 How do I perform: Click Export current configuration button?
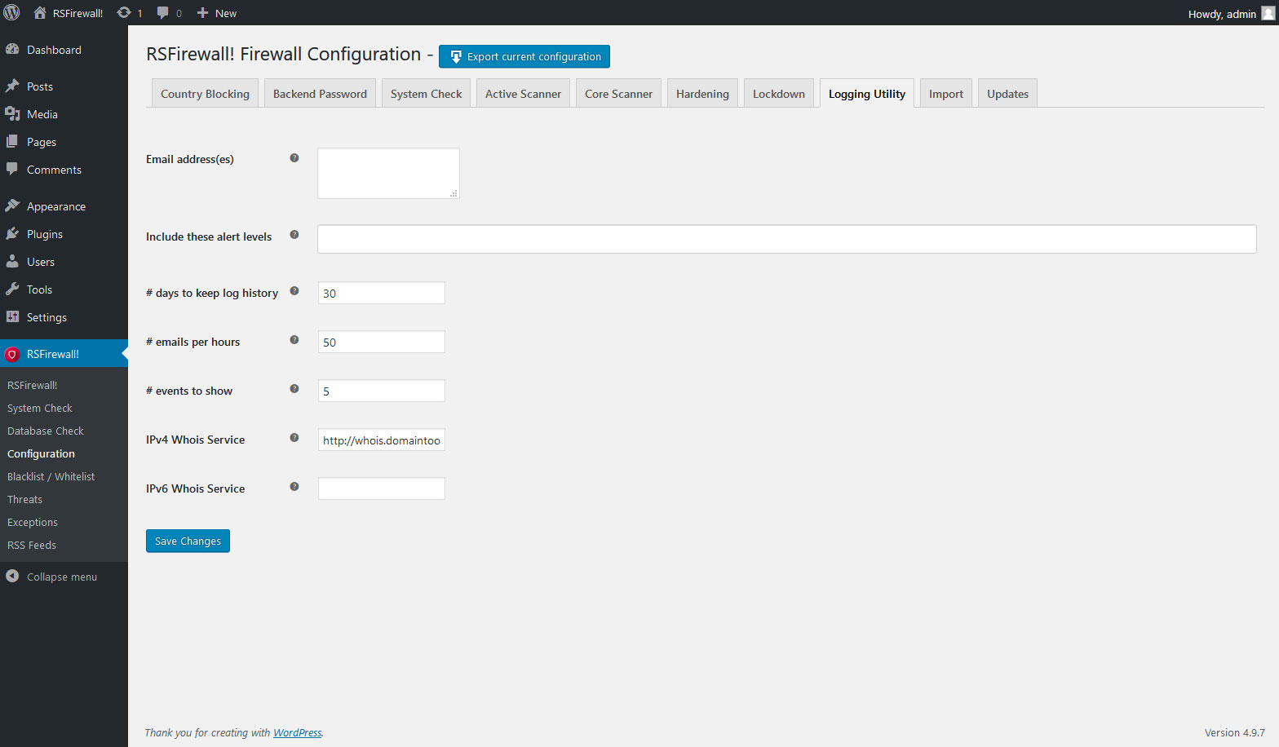tap(524, 56)
